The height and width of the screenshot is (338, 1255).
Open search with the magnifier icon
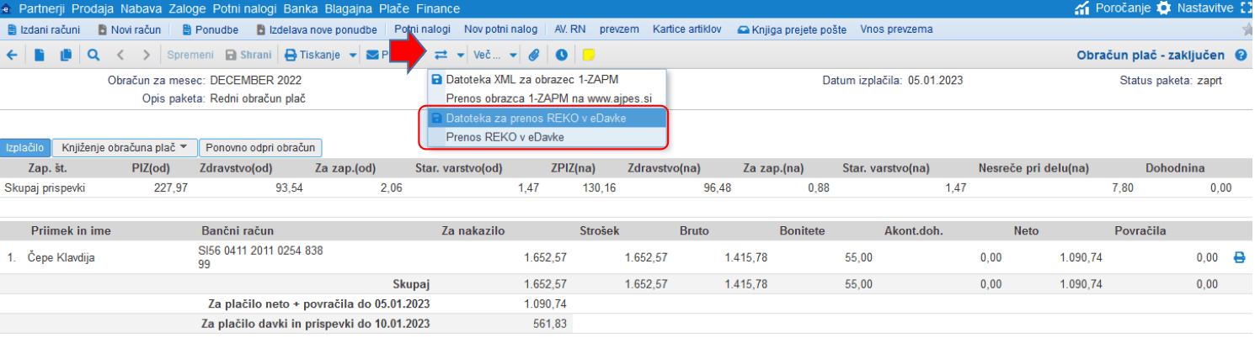pyautogui.click(x=93, y=55)
